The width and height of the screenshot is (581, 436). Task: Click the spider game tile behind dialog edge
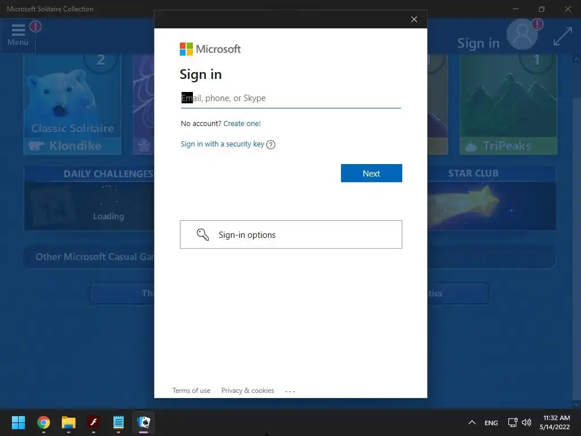click(144, 104)
